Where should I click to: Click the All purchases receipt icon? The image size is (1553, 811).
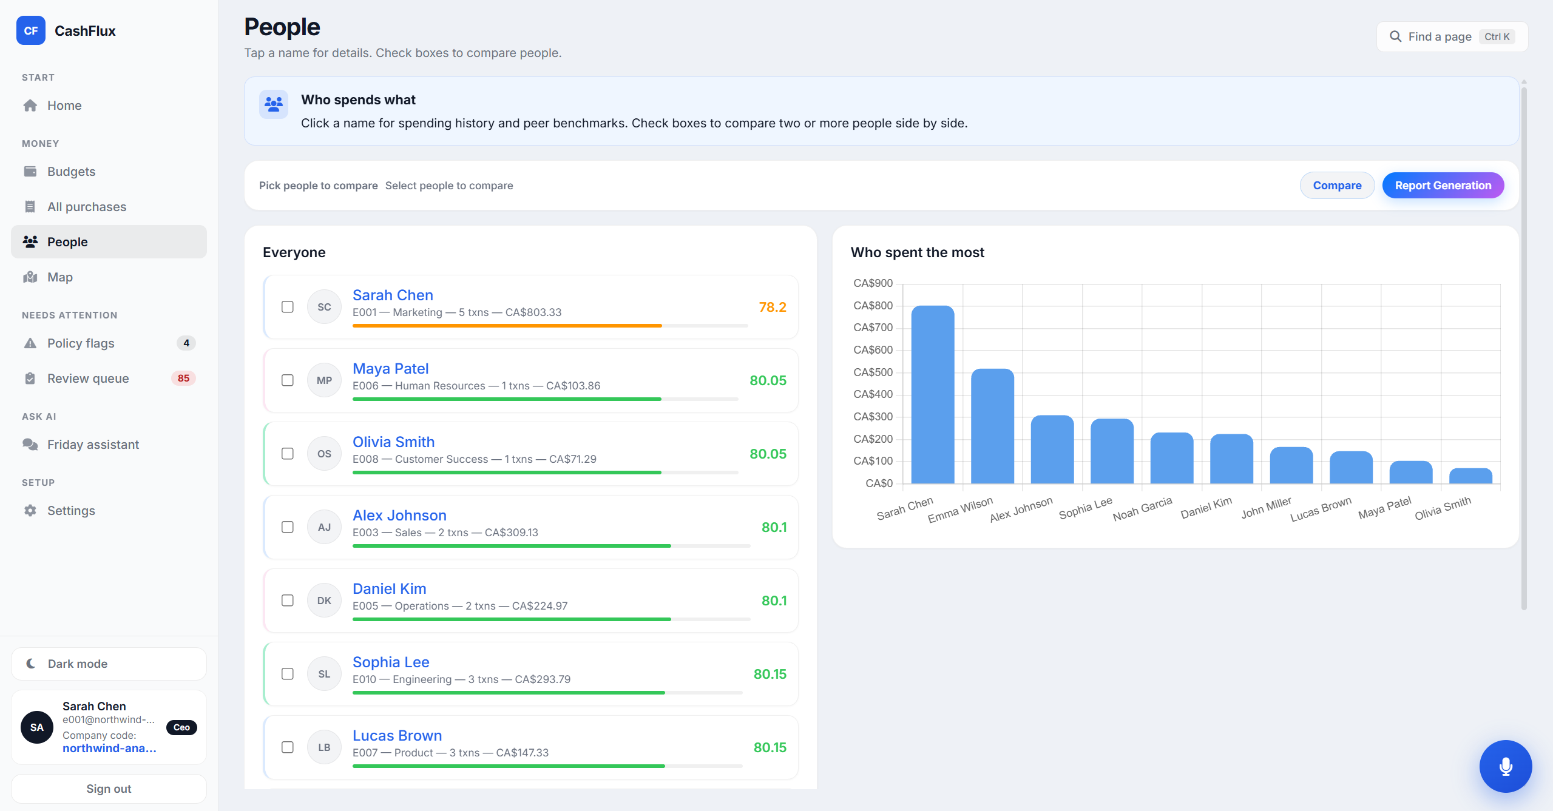click(30, 207)
